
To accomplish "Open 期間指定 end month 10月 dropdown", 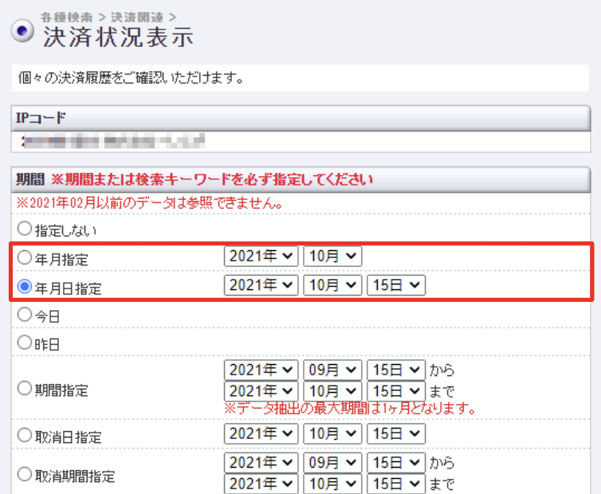I will pos(332,391).
